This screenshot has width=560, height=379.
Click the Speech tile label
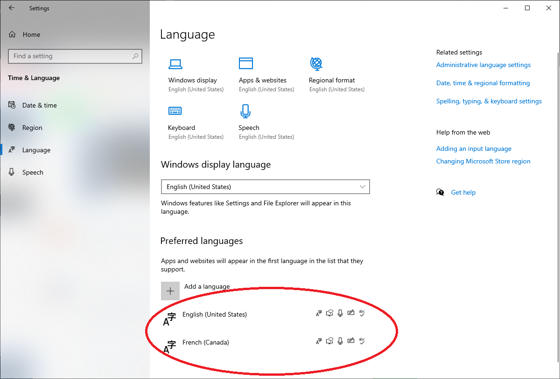pos(249,128)
